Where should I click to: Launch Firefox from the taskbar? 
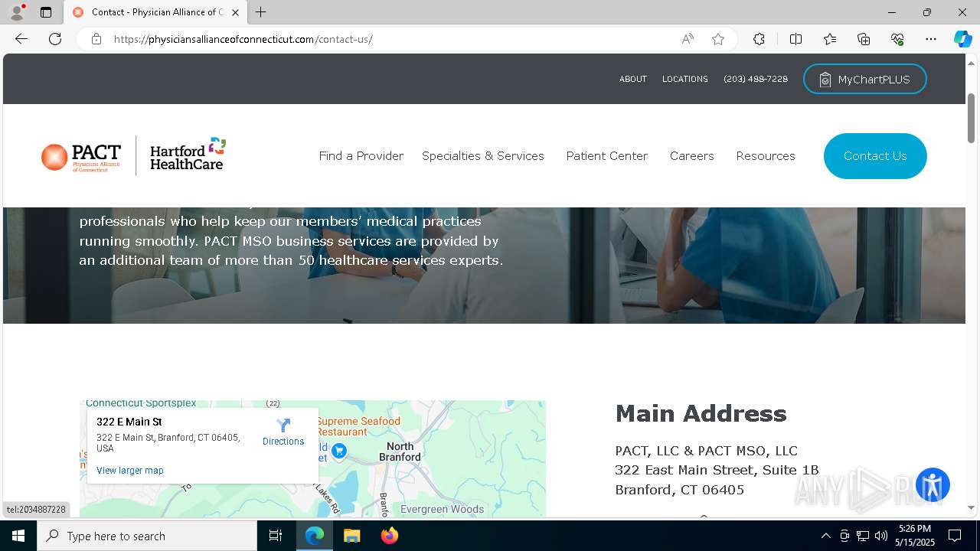(x=389, y=536)
